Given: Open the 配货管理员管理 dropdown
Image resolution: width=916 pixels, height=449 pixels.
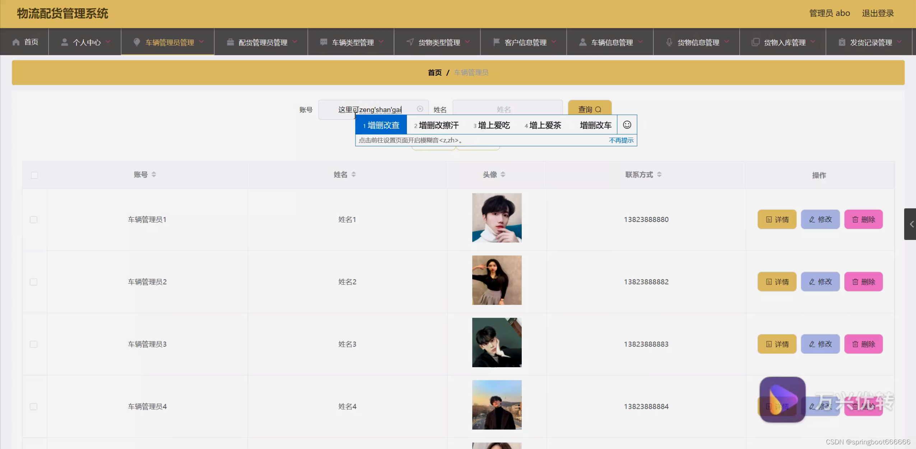Looking at the screenshot, I should (x=262, y=42).
